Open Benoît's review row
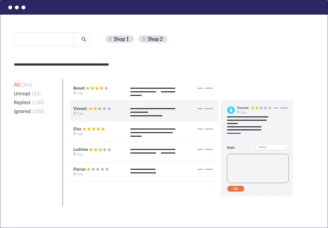This screenshot has height=228, width=328. (144, 90)
